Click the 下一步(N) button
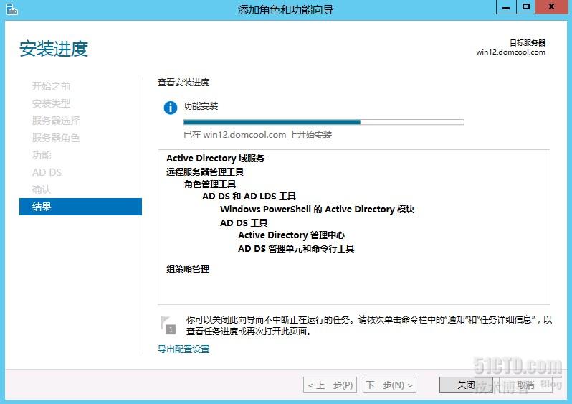 point(389,385)
